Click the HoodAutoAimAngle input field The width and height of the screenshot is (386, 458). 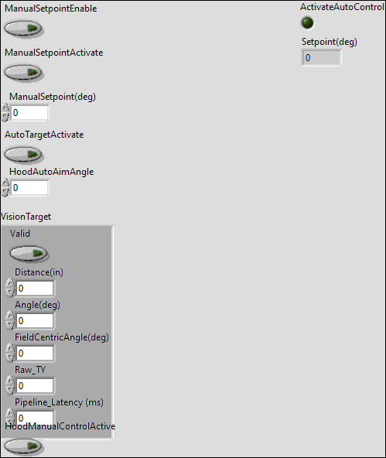[x=29, y=187]
